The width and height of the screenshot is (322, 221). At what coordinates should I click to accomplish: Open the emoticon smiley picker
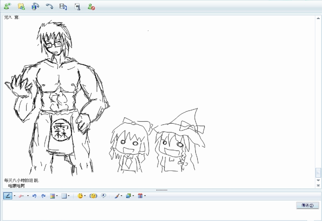tap(80, 196)
